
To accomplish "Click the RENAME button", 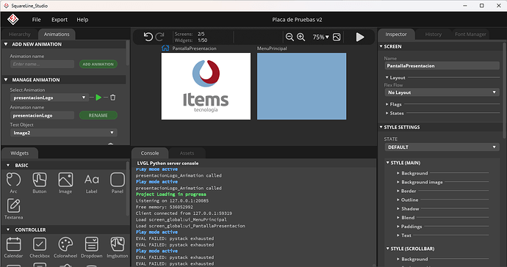I will pyautogui.click(x=98, y=115).
